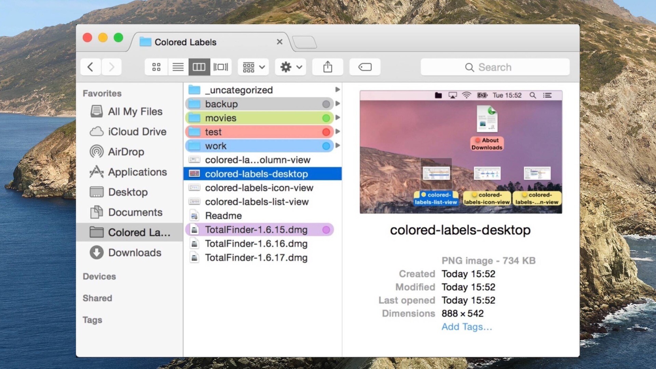Switch to column view
Screen dimensions: 656x369
click(x=199, y=67)
